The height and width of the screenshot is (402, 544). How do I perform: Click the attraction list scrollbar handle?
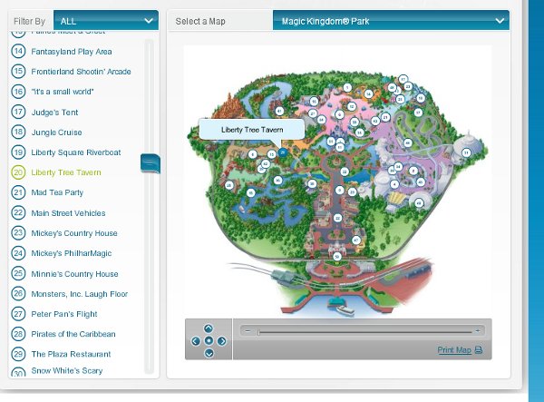151,163
